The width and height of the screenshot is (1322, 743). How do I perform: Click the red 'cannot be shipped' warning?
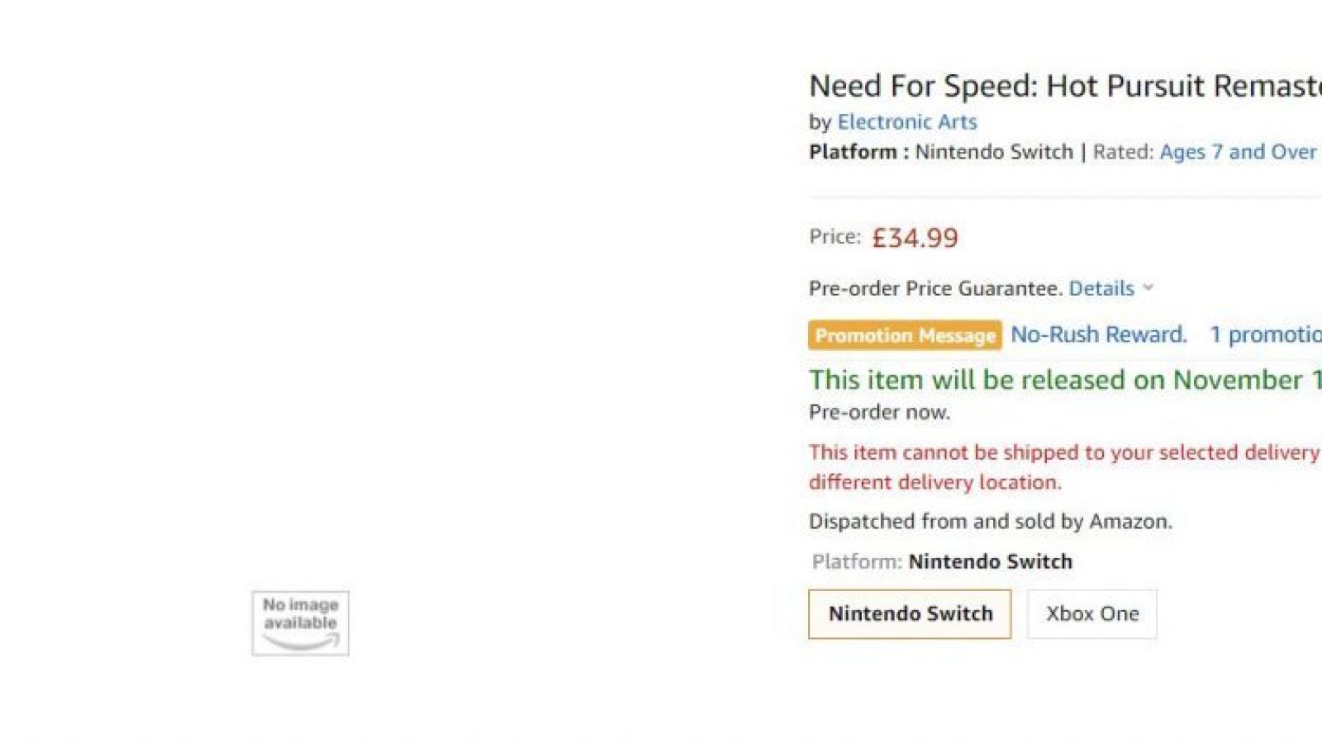(1065, 452)
